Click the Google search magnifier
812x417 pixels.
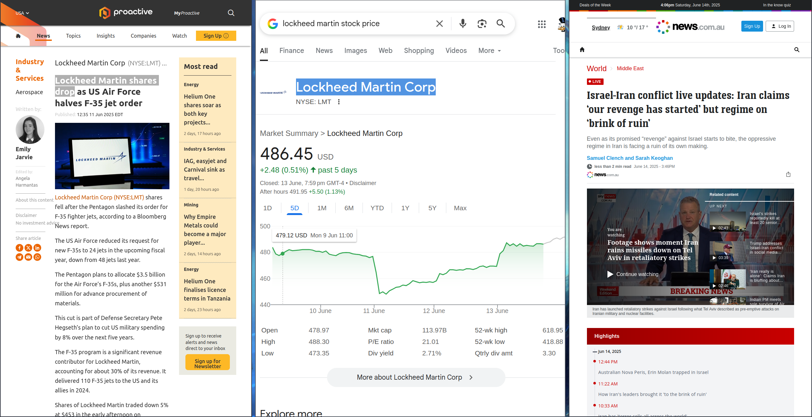coord(501,23)
